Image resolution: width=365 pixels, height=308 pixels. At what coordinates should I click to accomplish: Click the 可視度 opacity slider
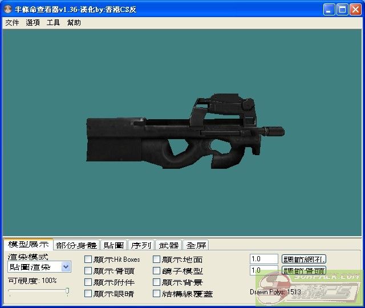(39, 291)
